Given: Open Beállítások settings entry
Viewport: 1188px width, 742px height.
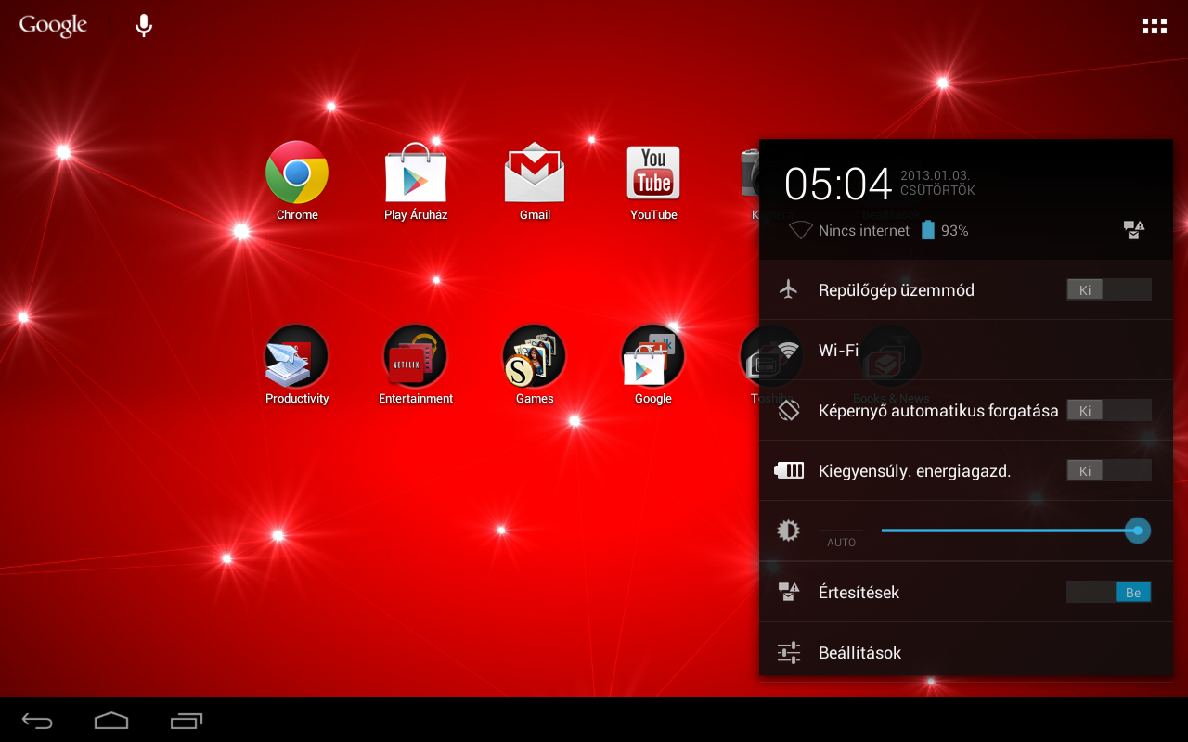Looking at the screenshot, I should (966, 653).
